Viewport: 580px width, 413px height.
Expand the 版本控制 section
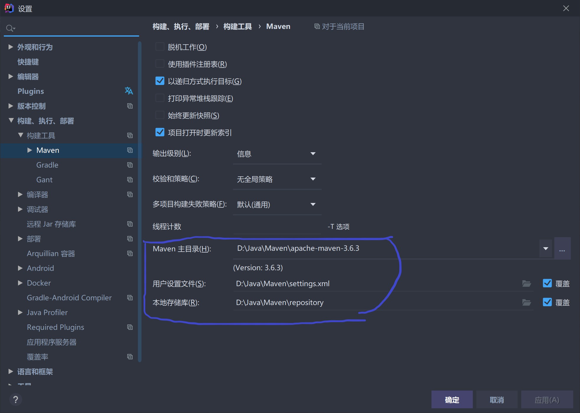tap(11, 106)
